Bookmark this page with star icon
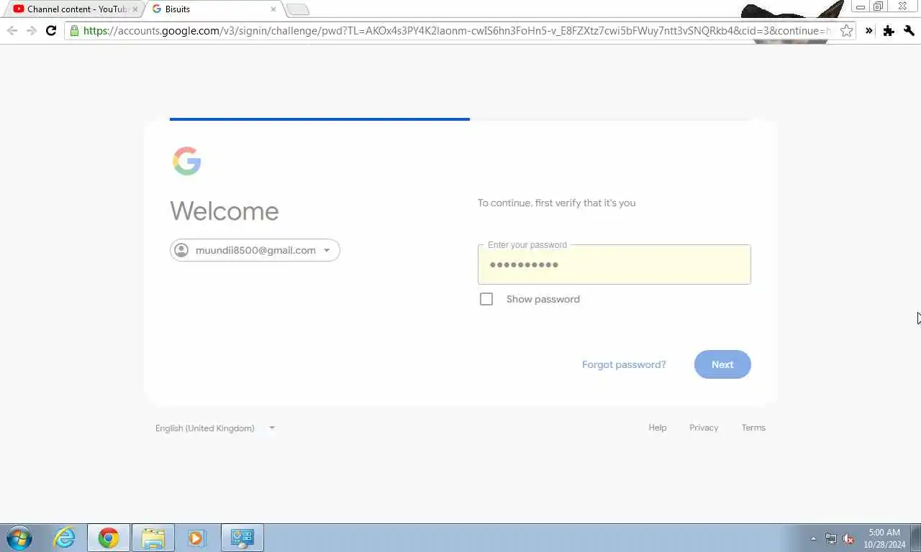The height and width of the screenshot is (552, 921). point(847,30)
